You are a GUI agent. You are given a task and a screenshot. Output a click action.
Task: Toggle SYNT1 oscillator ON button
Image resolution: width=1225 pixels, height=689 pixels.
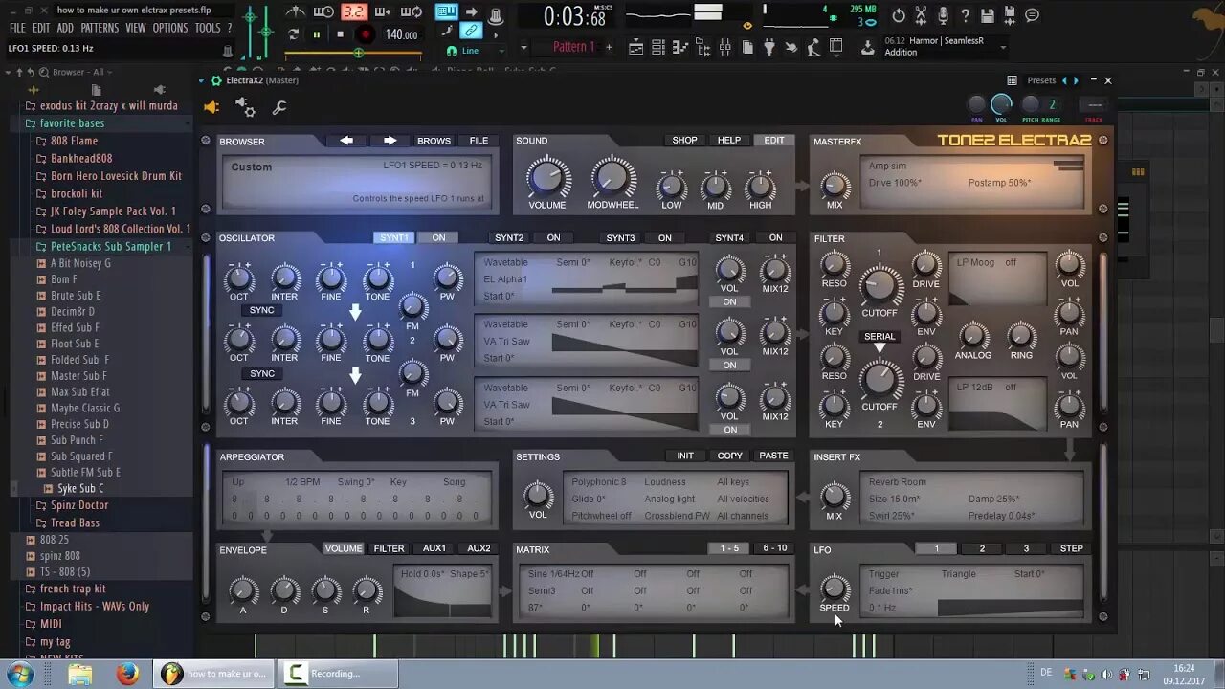click(x=438, y=237)
